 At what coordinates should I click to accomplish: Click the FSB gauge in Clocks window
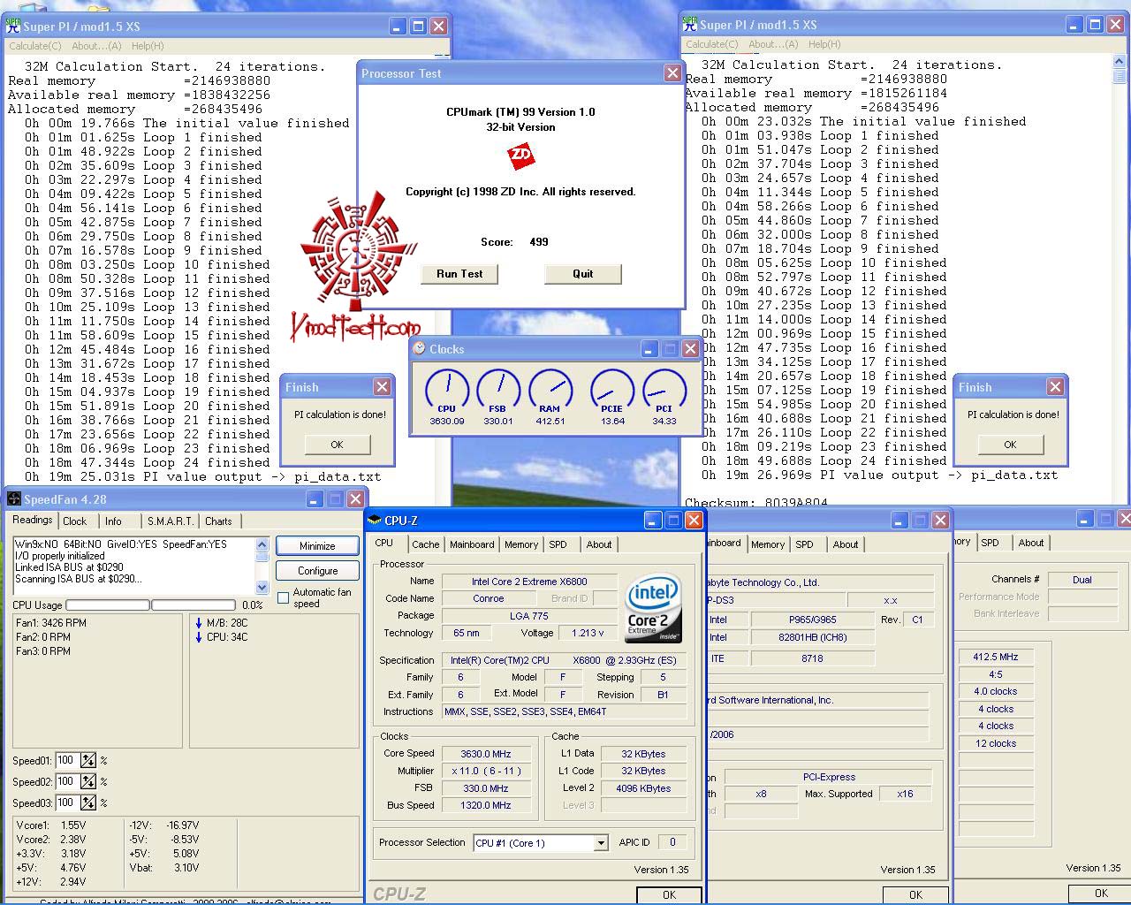(498, 391)
